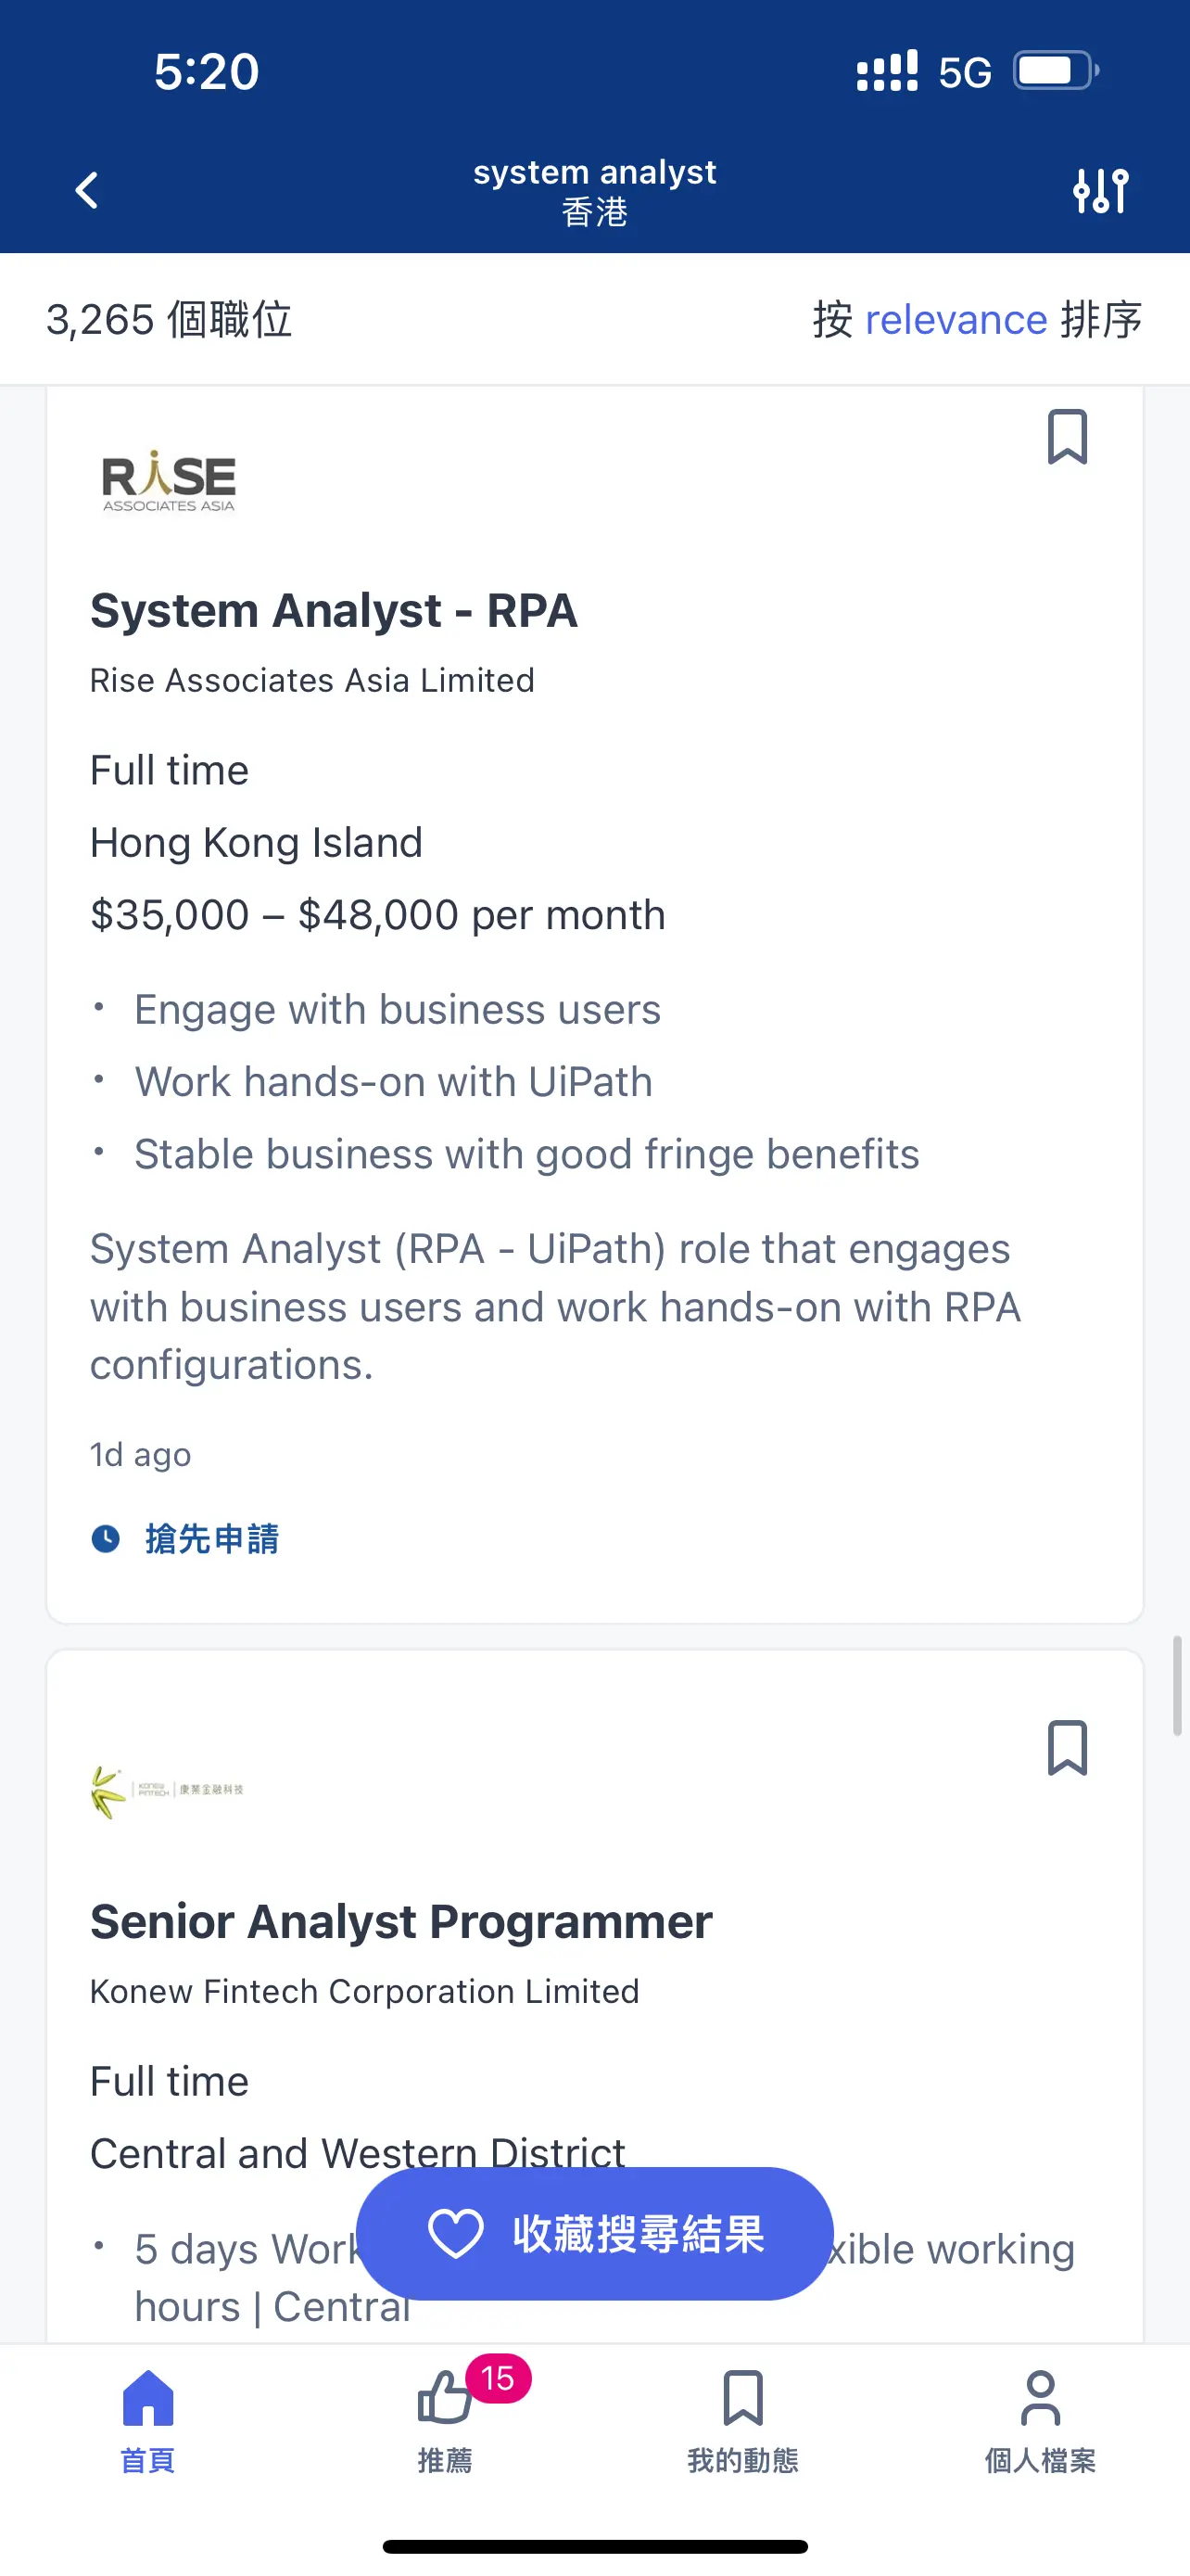Screen dimensions: 1190x2576
Task: Tap the back arrow in header
Action: point(87,190)
